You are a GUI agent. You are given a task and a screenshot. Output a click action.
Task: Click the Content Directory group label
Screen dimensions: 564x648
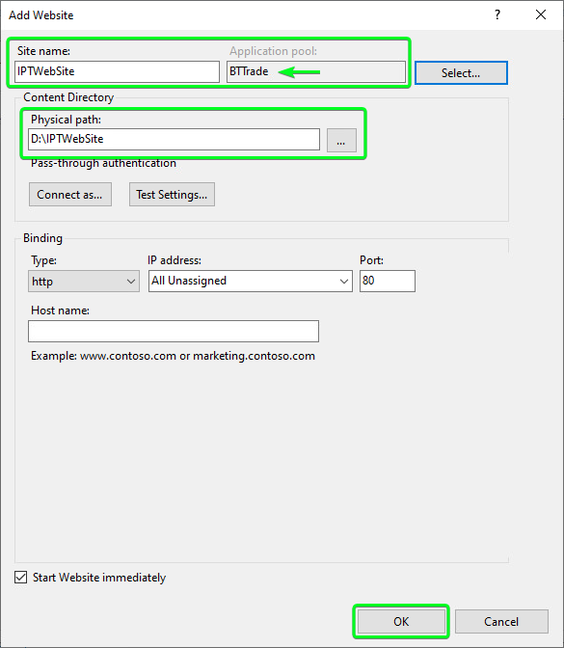[x=68, y=97]
